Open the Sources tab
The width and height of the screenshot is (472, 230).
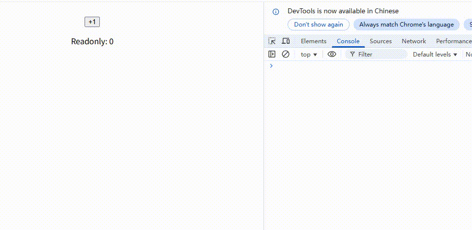tap(381, 41)
